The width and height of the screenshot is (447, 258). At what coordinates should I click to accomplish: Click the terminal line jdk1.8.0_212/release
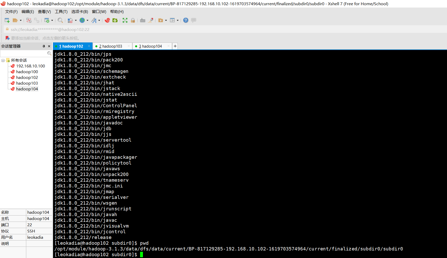click(83, 237)
